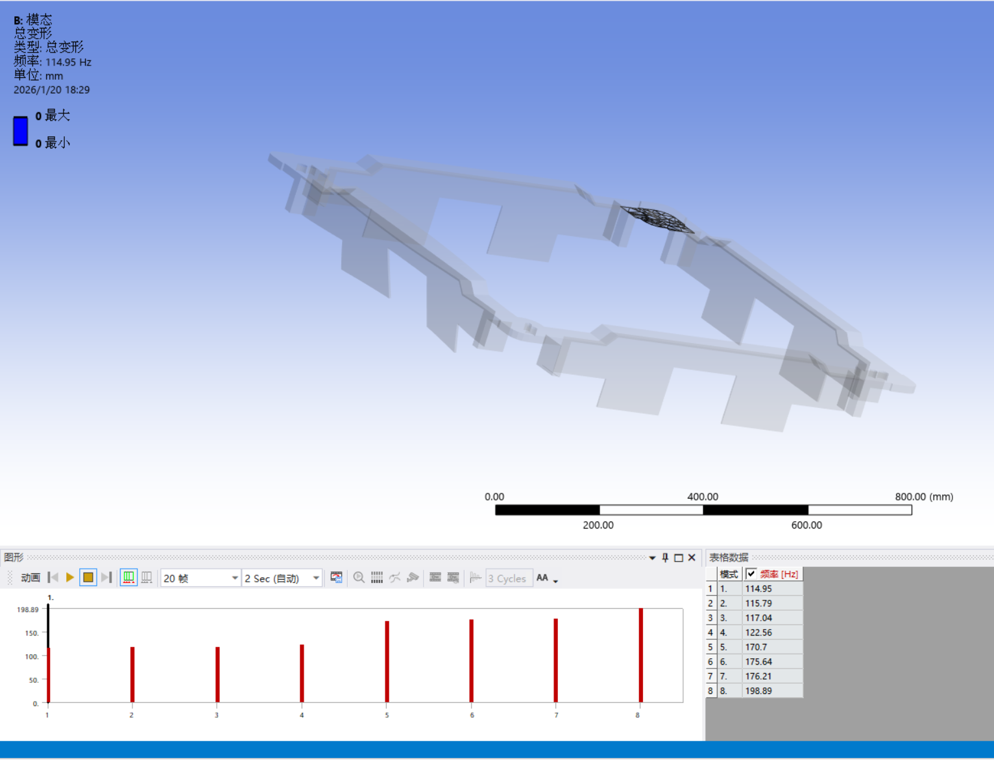Click the 3 Cycles field
The width and height of the screenshot is (994, 760).
509,578
